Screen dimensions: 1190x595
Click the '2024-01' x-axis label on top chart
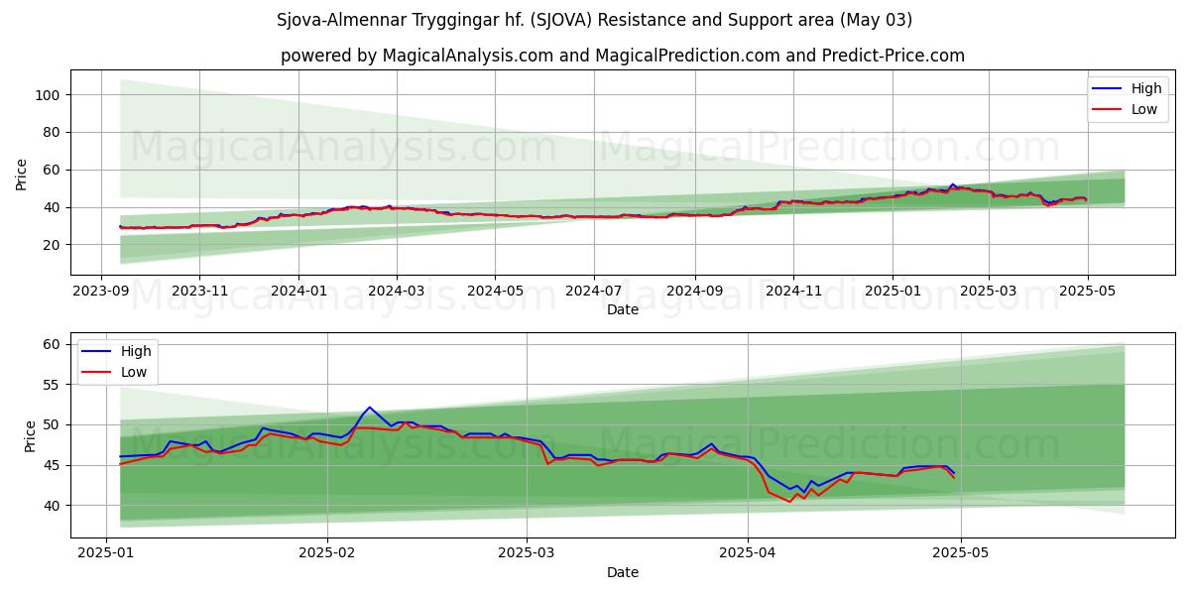pos(298,292)
